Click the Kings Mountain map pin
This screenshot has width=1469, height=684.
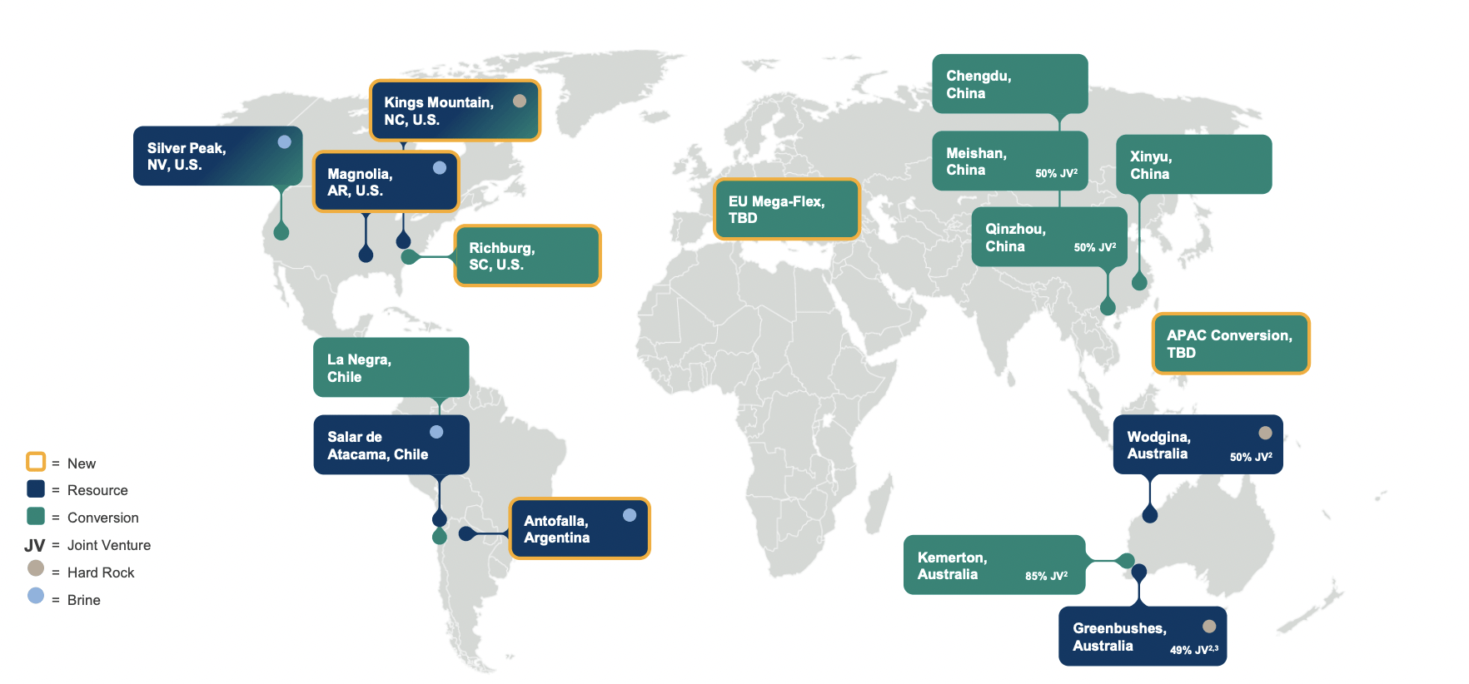[x=403, y=240]
